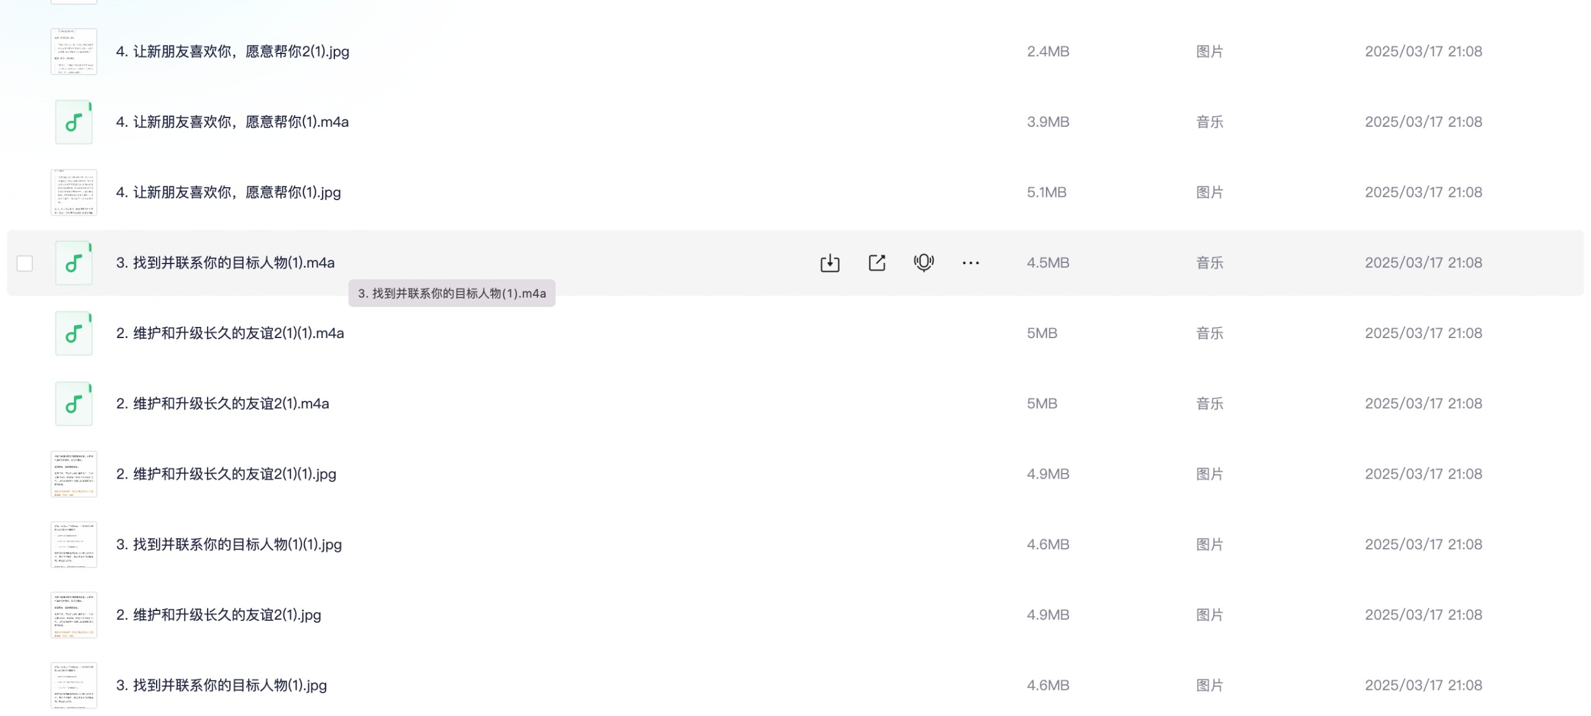Tick the checkbox for 3. 找到并联系你的目标人物(1).m4a
Image resolution: width=1591 pixels, height=716 pixels.
25,264
